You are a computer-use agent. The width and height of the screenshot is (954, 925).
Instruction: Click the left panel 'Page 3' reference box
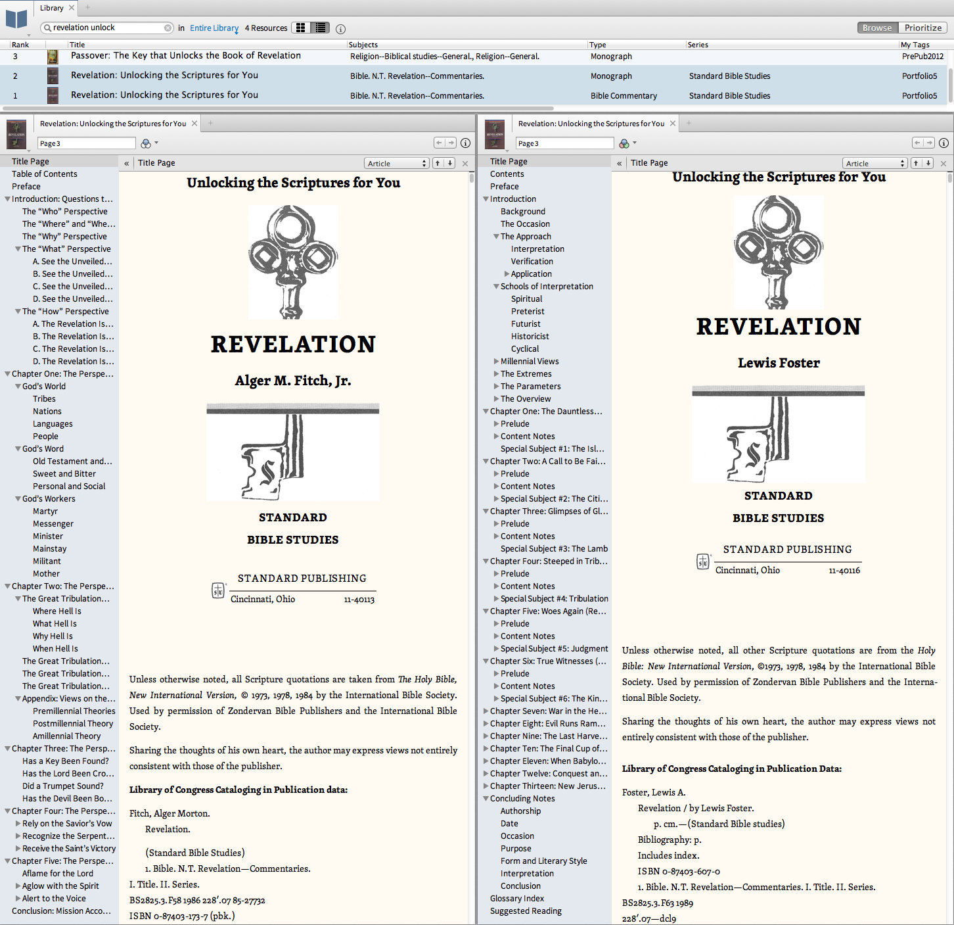(x=86, y=143)
